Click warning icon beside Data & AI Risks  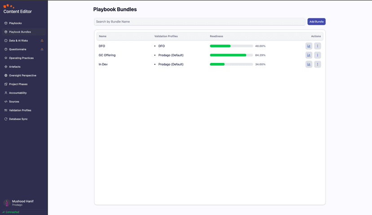point(42,40)
